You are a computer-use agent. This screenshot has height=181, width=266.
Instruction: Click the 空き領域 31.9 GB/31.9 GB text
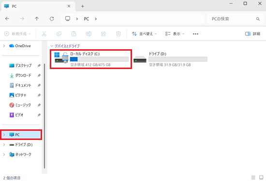pyautogui.click(x=170, y=65)
